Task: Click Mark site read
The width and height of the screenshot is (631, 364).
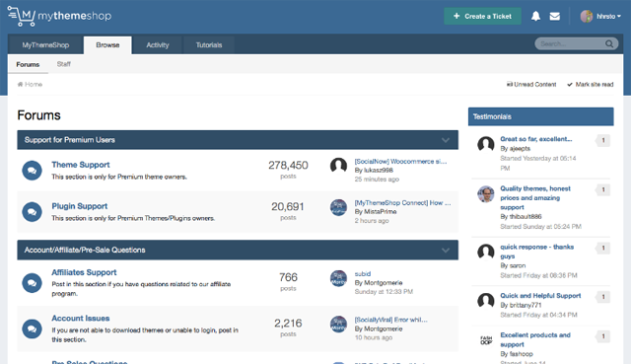Action: (x=591, y=84)
